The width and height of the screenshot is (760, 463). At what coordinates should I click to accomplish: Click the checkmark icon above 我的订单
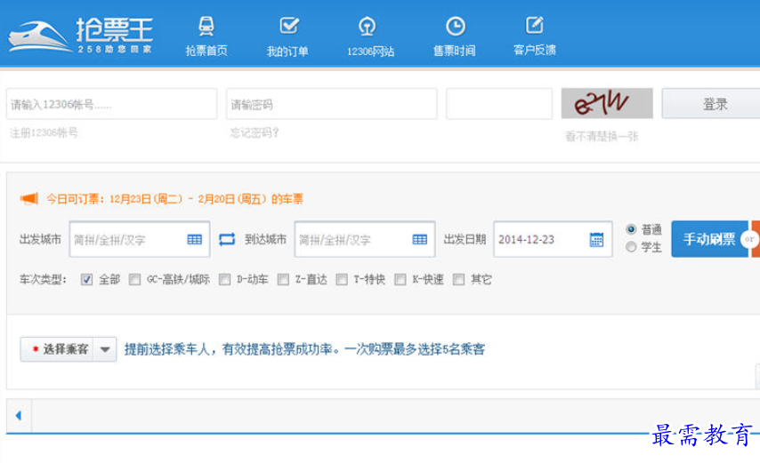pos(289,25)
